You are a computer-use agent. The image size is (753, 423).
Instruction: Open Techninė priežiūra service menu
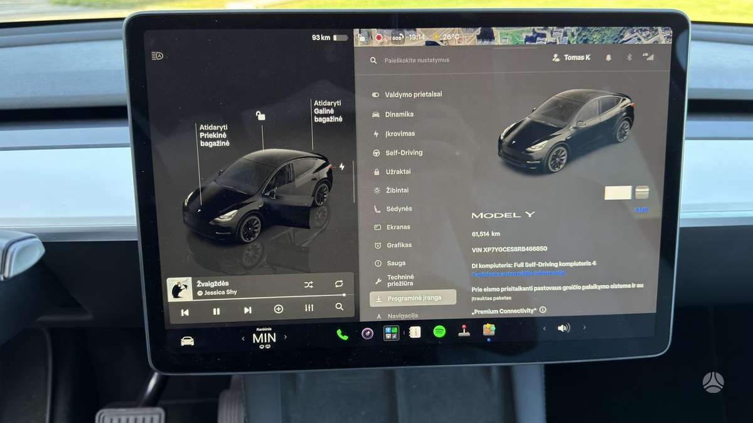click(x=394, y=280)
